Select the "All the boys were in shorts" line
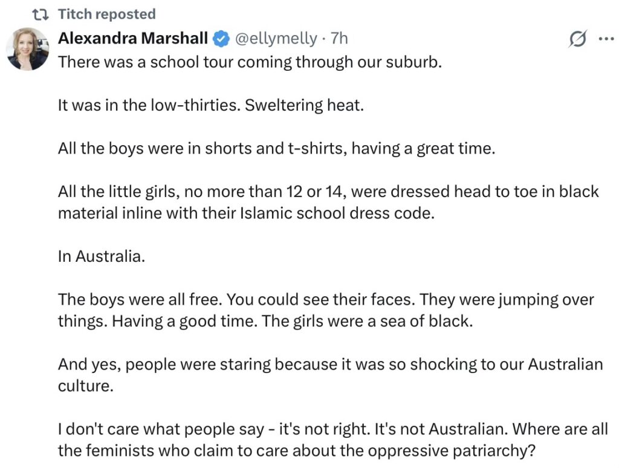Screen dimensions: 619x468 coord(276,149)
